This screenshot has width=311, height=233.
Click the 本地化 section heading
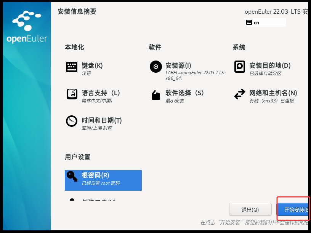point(74,47)
